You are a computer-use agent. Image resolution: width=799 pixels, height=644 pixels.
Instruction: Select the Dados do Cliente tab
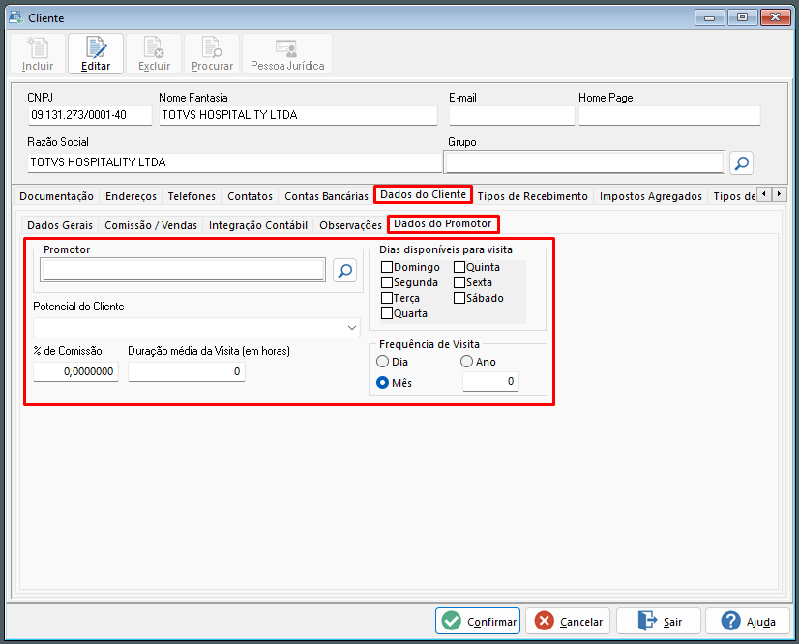423,194
